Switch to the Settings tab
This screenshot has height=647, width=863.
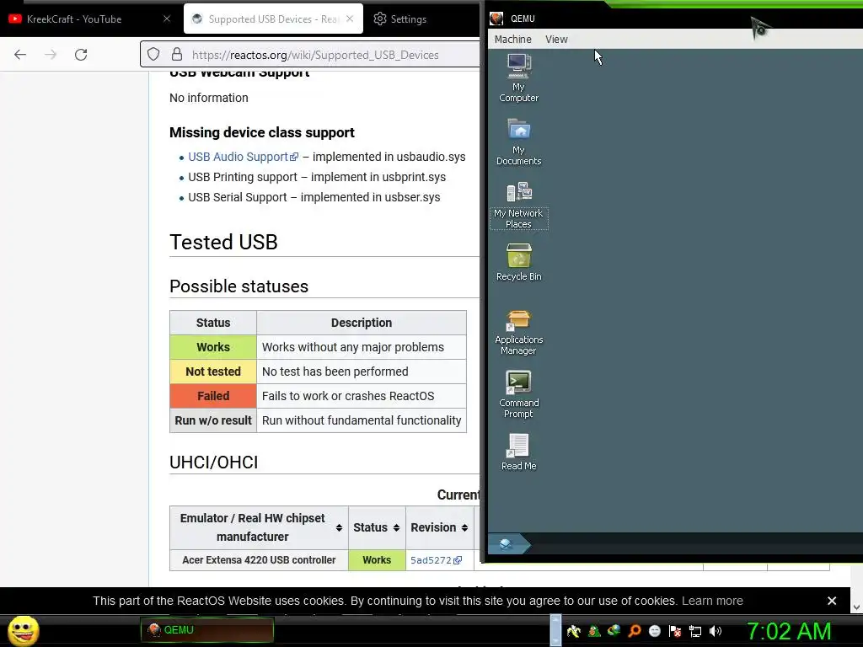point(400,19)
